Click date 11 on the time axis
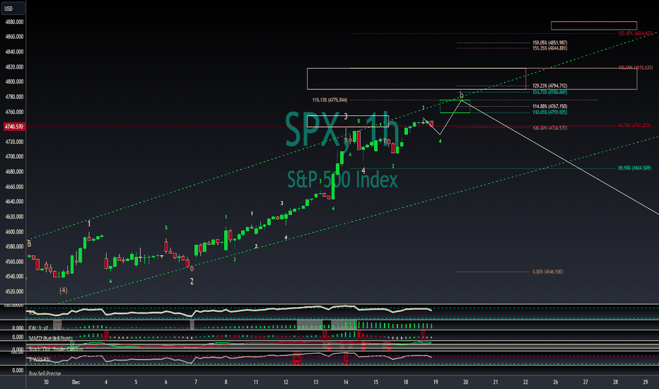This screenshot has width=659, height=389. pos(255,382)
